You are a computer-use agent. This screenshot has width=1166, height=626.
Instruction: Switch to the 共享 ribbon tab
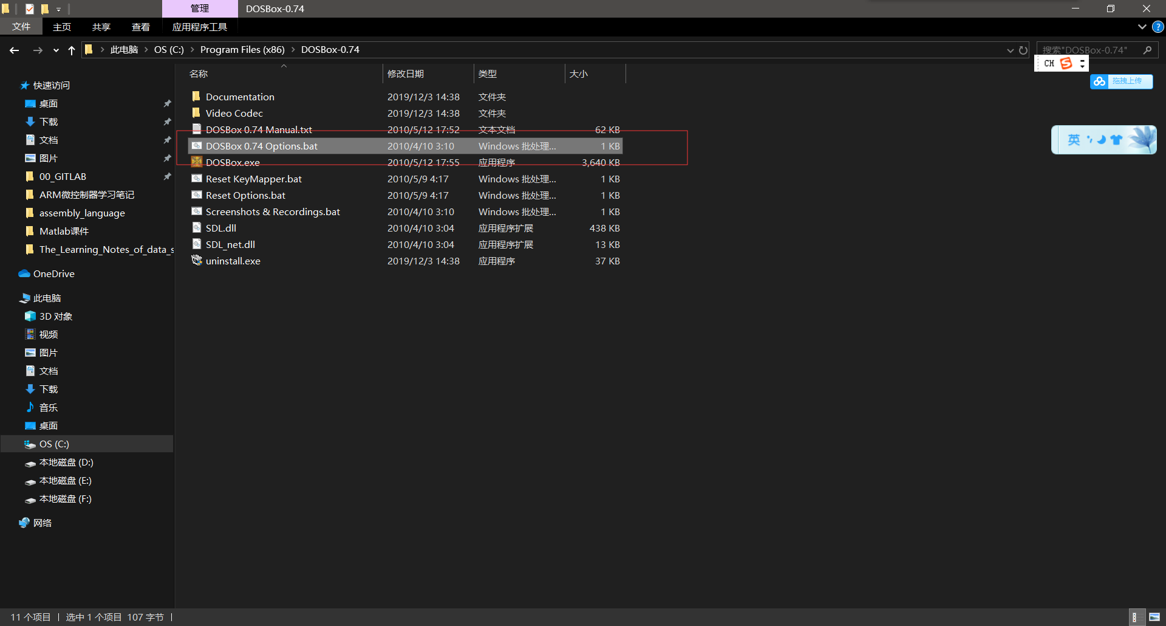coord(101,27)
